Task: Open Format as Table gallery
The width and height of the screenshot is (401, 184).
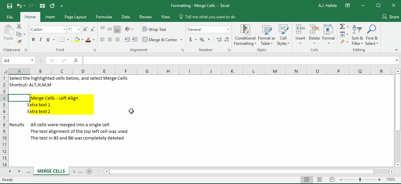Action: tap(267, 35)
